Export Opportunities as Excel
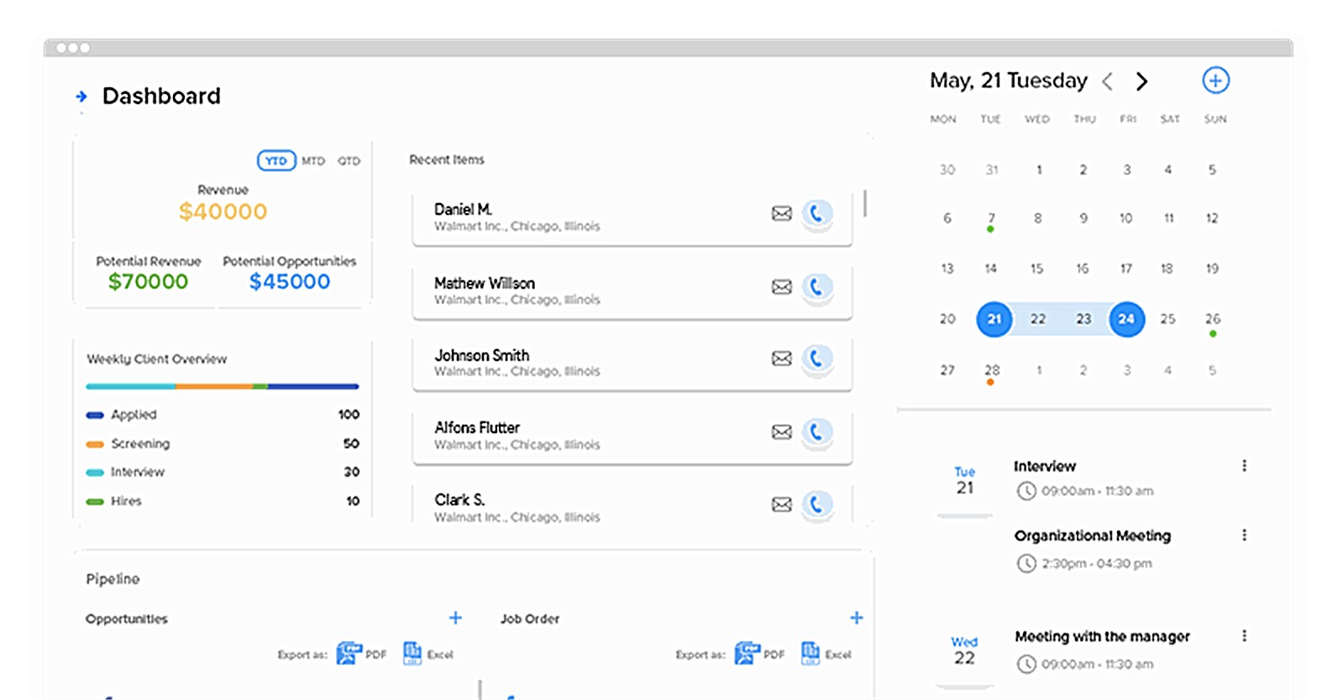1322x700 pixels. [x=428, y=653]
